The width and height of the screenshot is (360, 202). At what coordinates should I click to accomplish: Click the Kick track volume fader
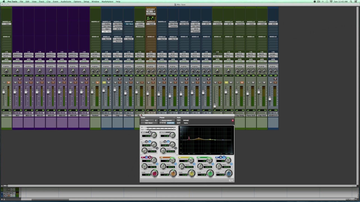tap(103, 90)
